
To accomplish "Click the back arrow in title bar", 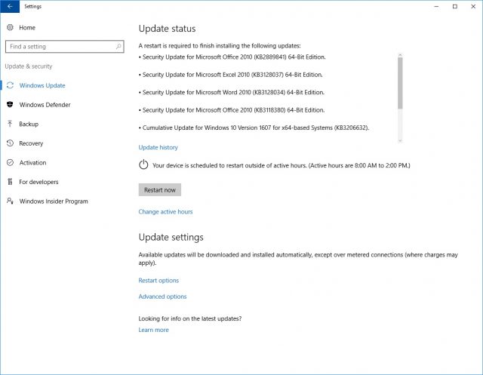I will pyautogui.click(x=10, y=6).
